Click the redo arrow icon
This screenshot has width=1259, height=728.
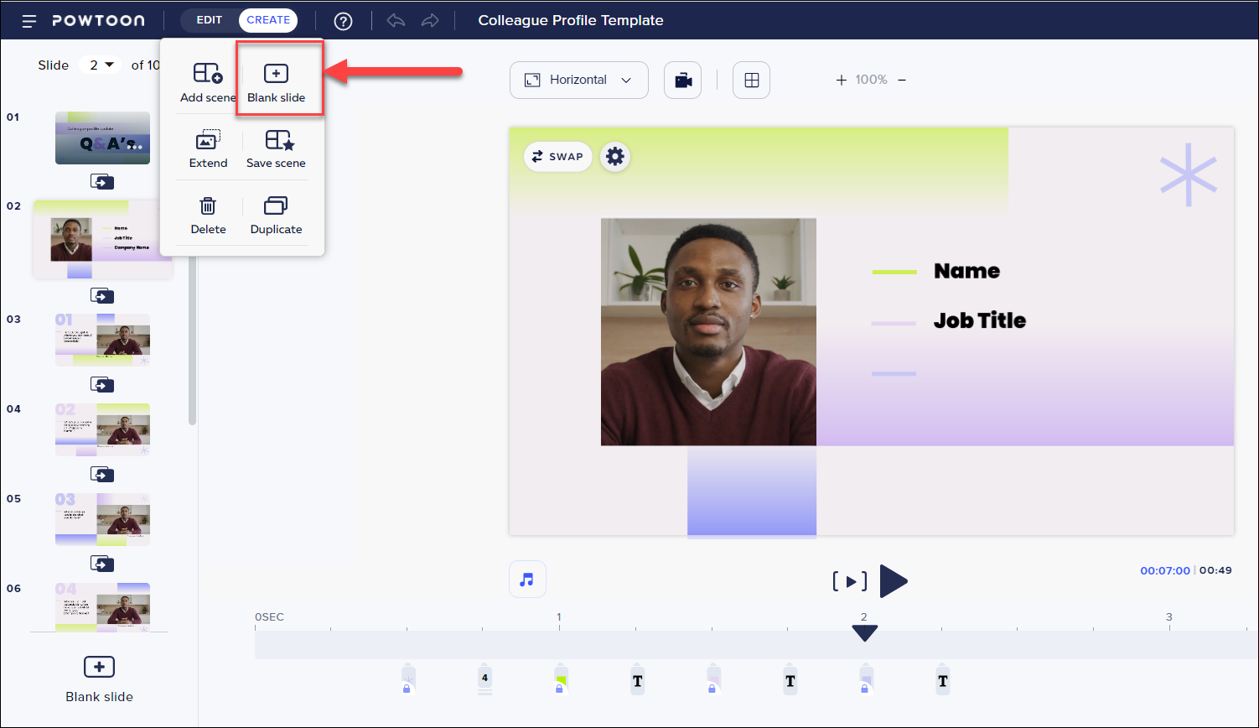pos(430,21)
